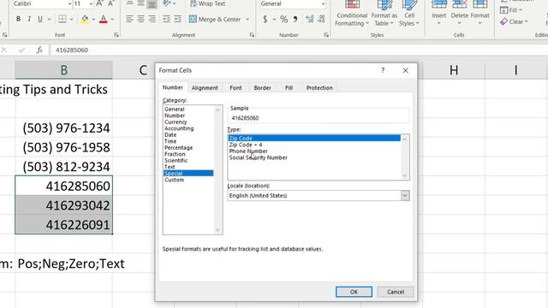Increase indent icon

tap(177, 19)
